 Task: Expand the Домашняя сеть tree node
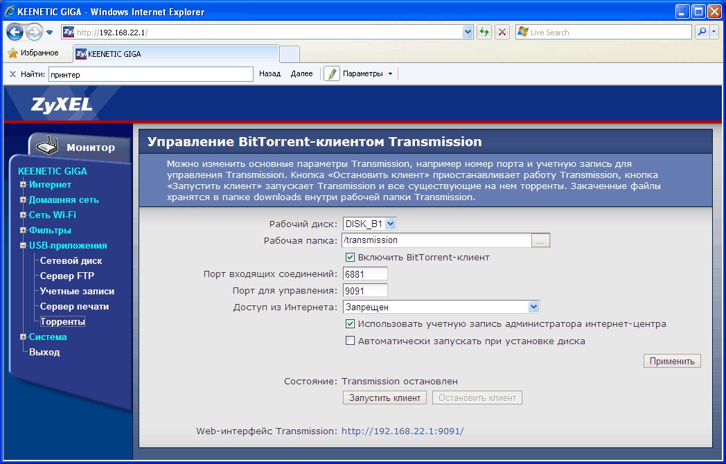[23, 200]
